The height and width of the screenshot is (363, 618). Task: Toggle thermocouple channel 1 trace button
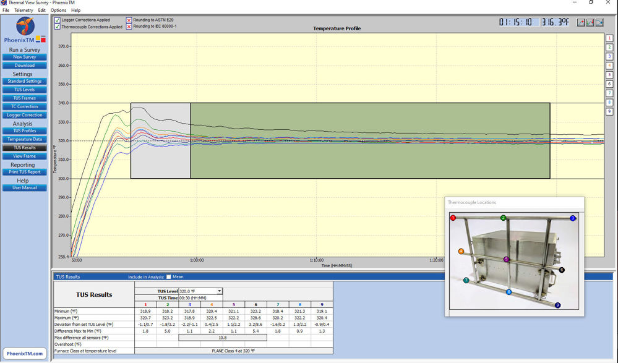pos(609,38)
